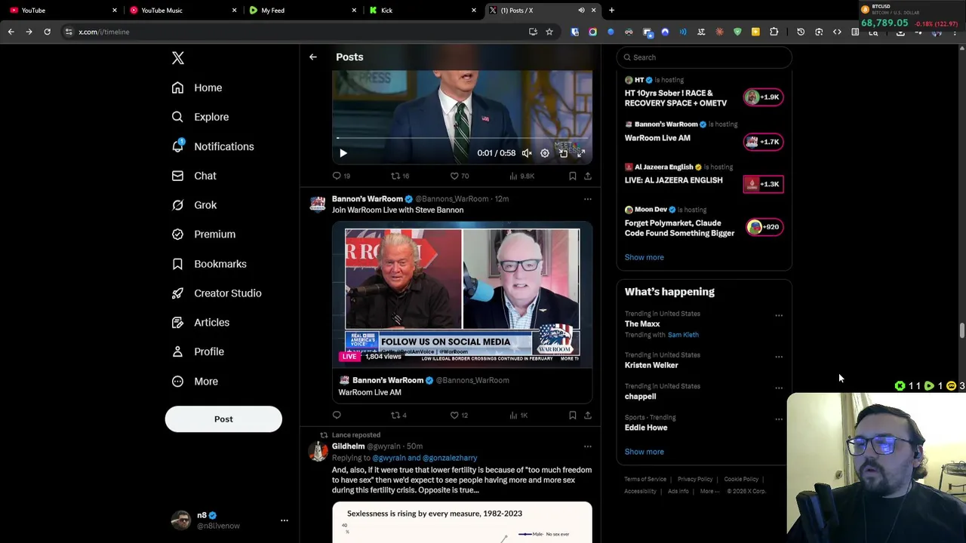Image resolution: width=966 pixels, height=543 pixels.
Task: Mute the X tab via its audio icon
Action: click(x=581, y=11)
